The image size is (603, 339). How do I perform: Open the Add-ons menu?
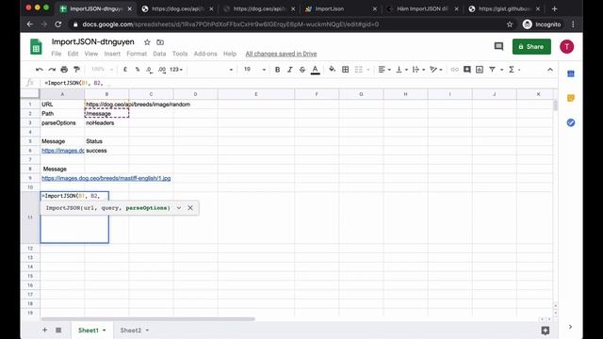click(205, 54)
